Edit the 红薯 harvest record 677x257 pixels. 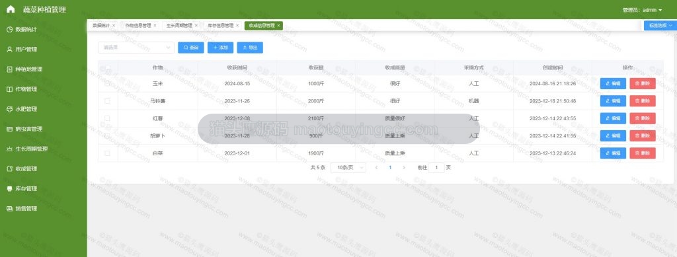tap(613, 118)
